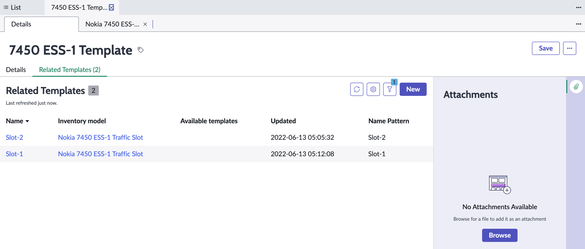Click the Save button

coord(545,48)
